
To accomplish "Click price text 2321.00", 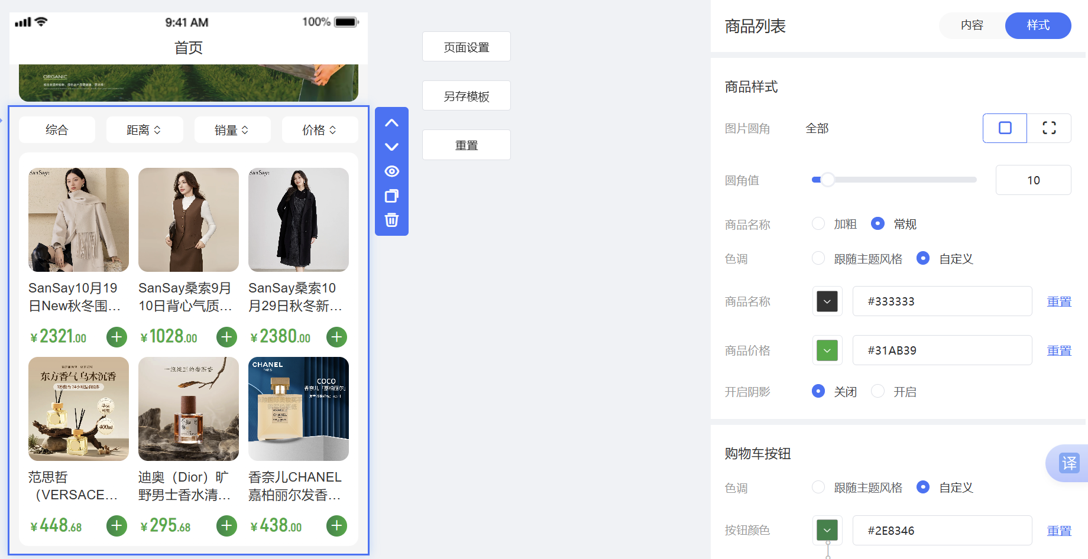I will [x=59, y=337].
